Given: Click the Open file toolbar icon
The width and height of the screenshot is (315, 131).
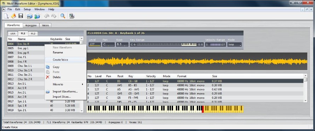Looking at the screenshot, I should pos(13,16).
